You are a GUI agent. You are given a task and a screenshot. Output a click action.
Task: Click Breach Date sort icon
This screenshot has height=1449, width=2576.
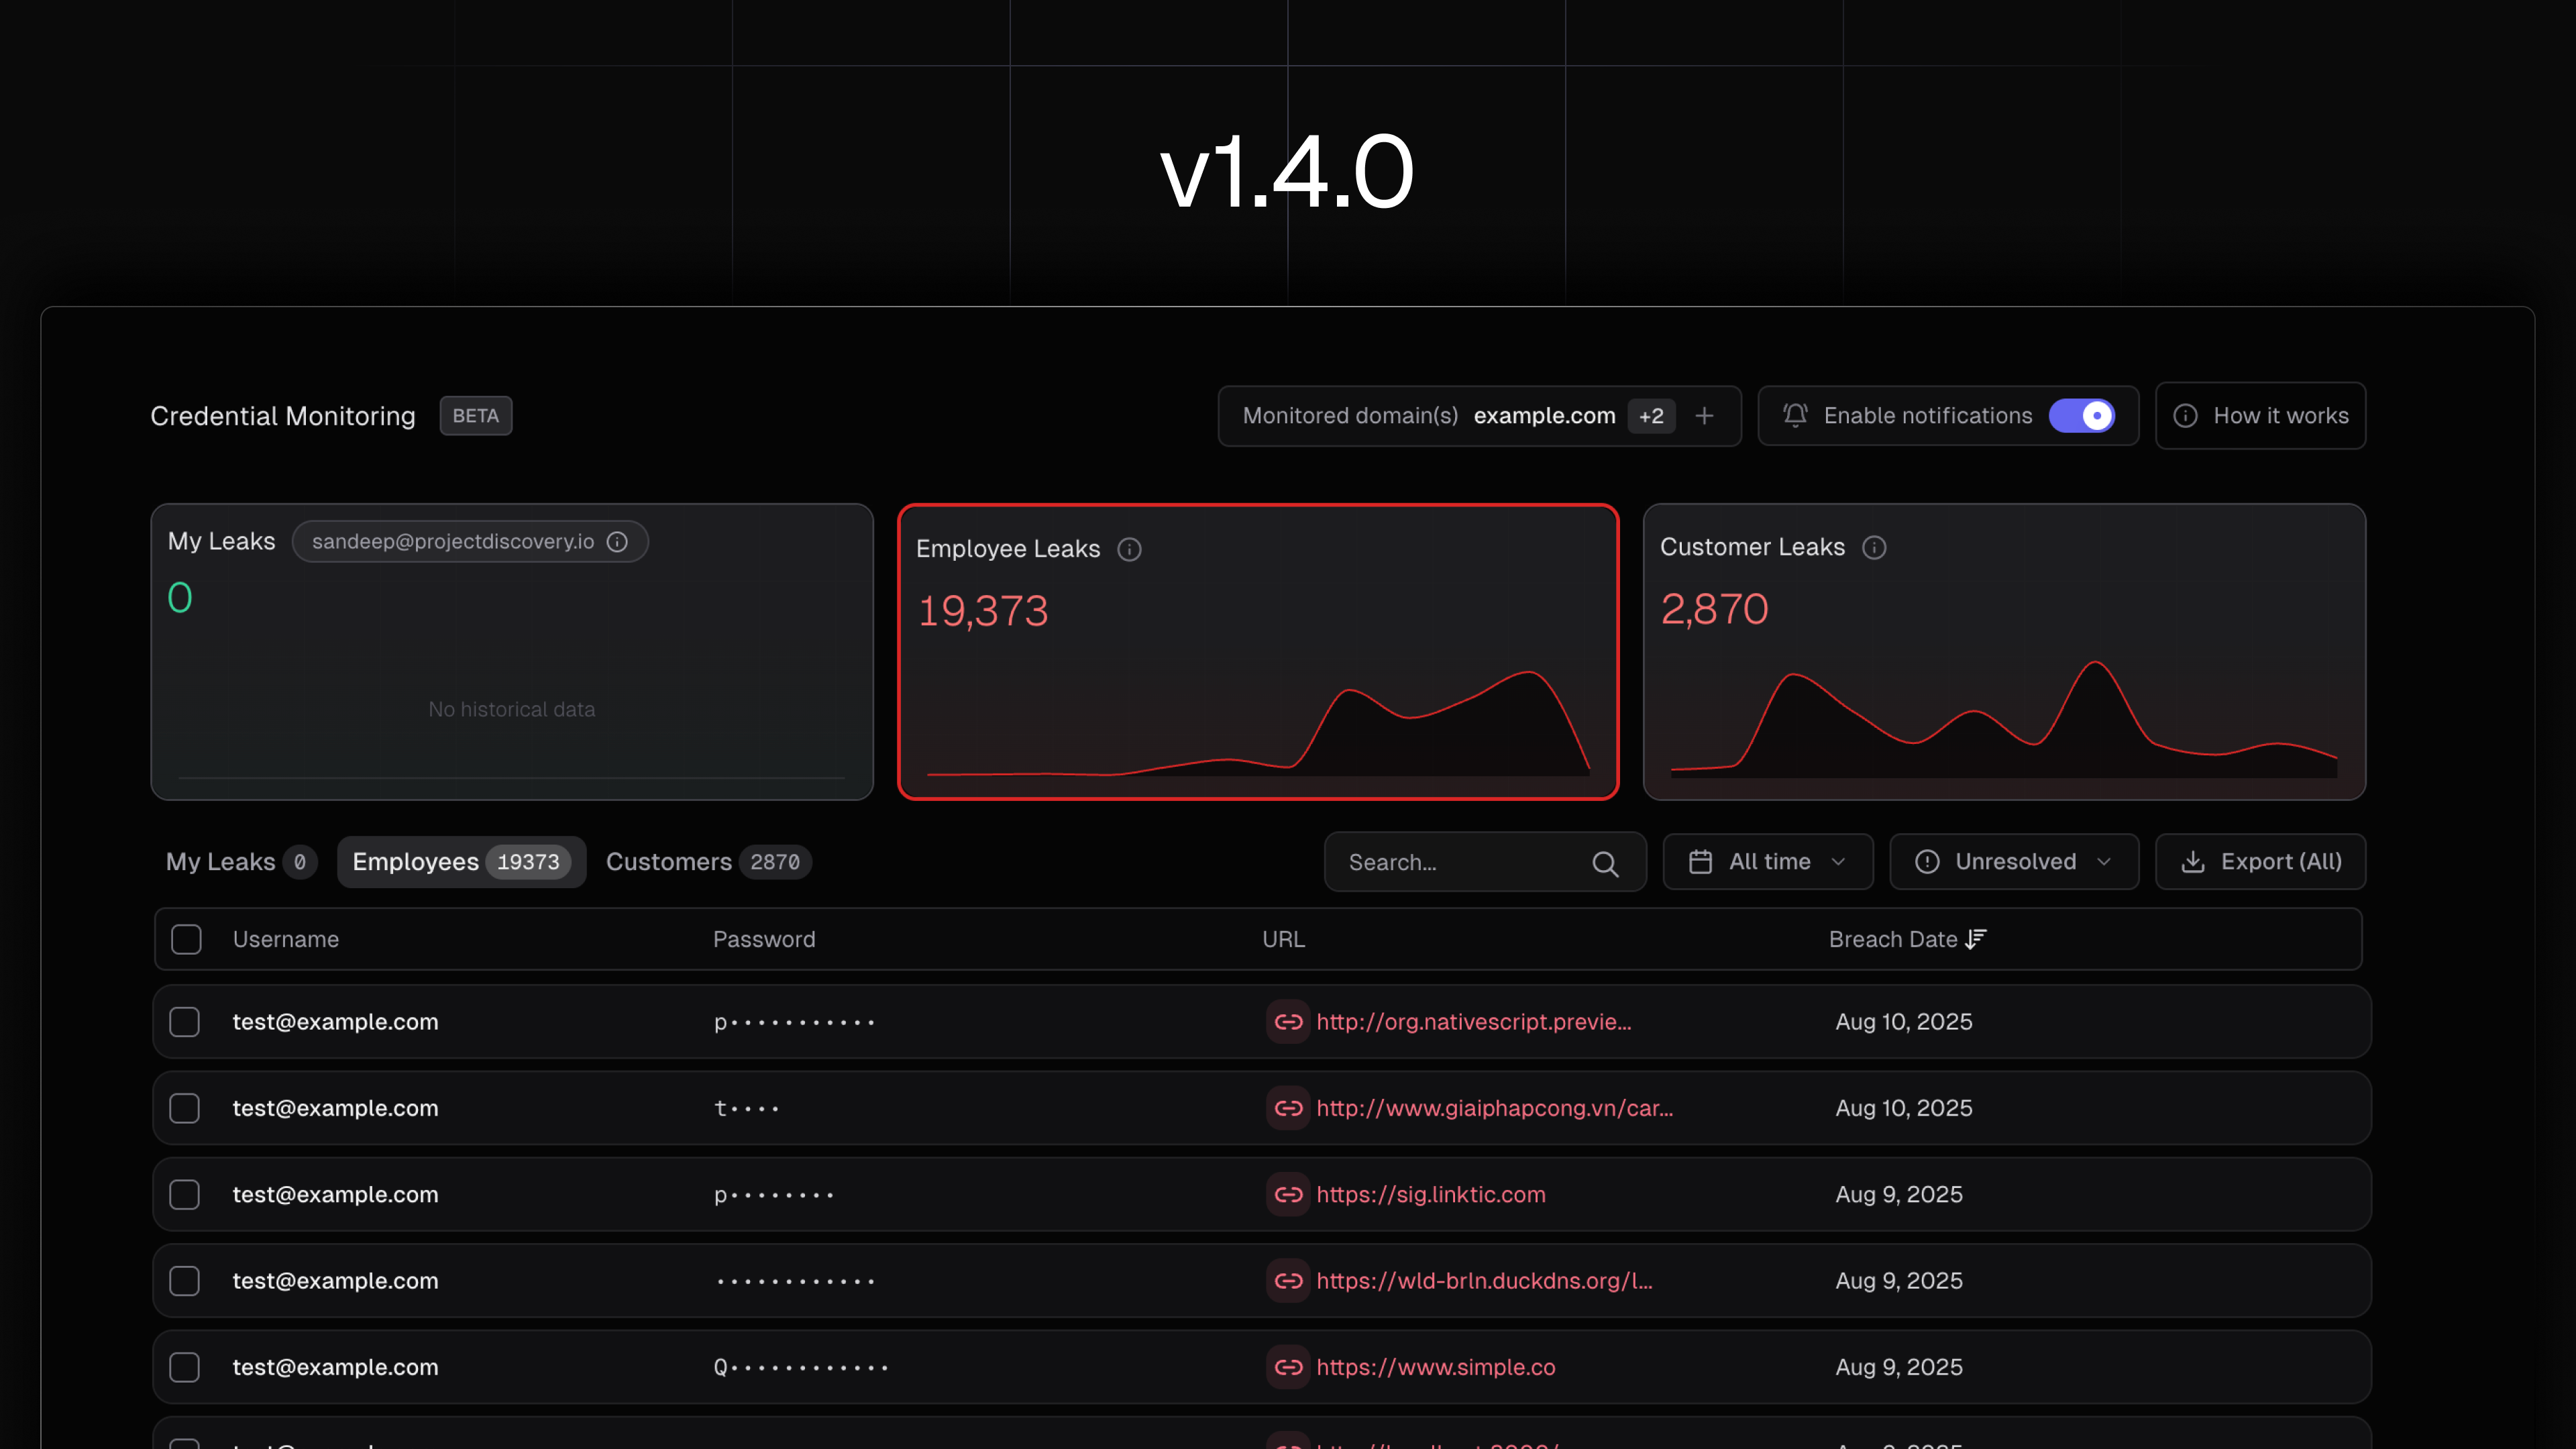(1976, 939)
